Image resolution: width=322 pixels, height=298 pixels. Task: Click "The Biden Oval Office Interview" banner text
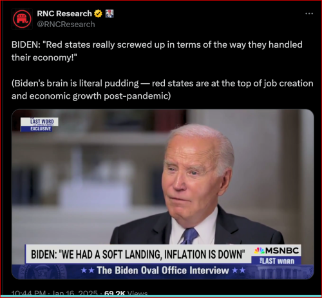pos(163,270)
